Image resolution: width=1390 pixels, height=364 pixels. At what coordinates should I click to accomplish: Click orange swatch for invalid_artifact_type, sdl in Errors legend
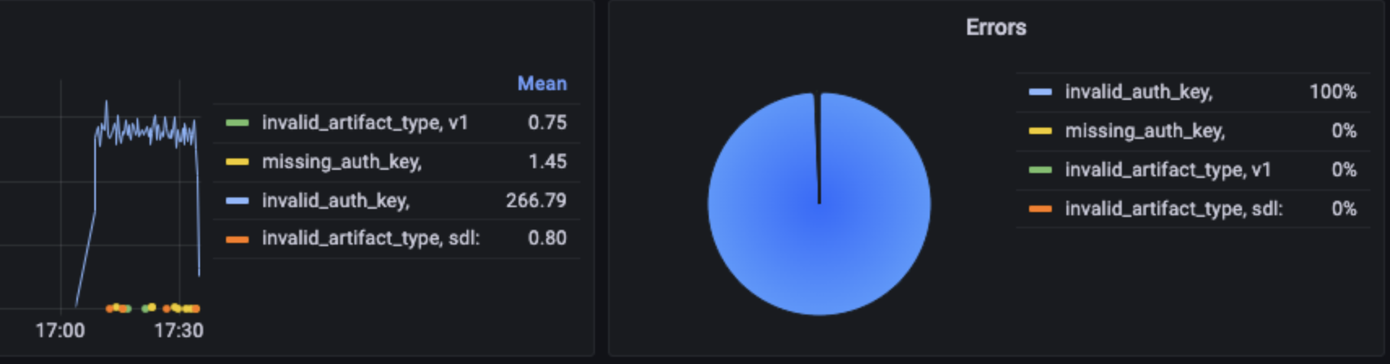coord(1040,209)
